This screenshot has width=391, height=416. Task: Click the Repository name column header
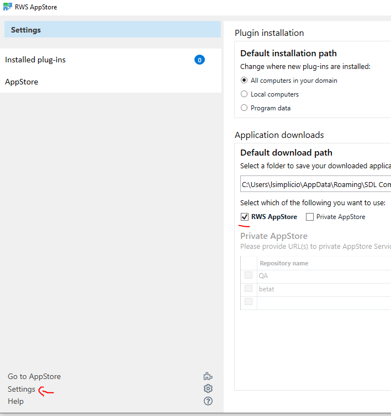(324, 263)
